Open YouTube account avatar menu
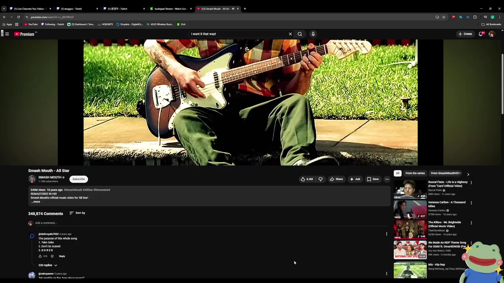Viewport: 504px width, 283px height. (492, 34)
